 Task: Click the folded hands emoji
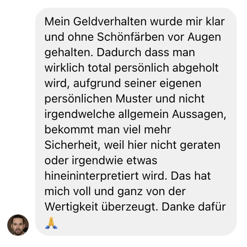point(51,223)
